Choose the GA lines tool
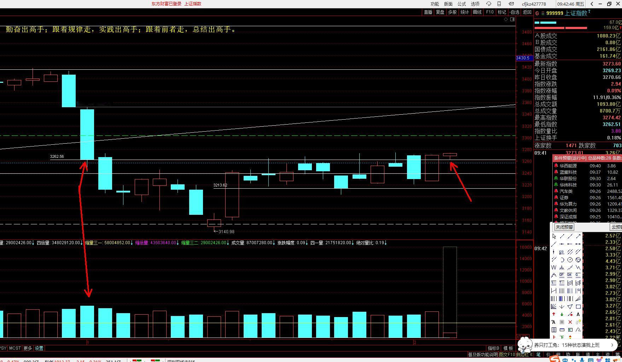The height and width of the screenshot is (362, 622). 570,275
